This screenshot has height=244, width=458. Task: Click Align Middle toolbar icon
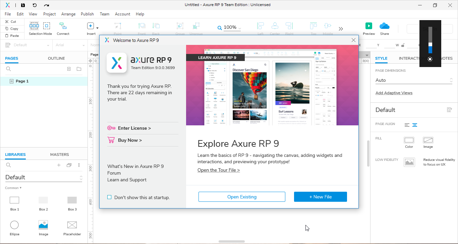[x=328, y=26]
